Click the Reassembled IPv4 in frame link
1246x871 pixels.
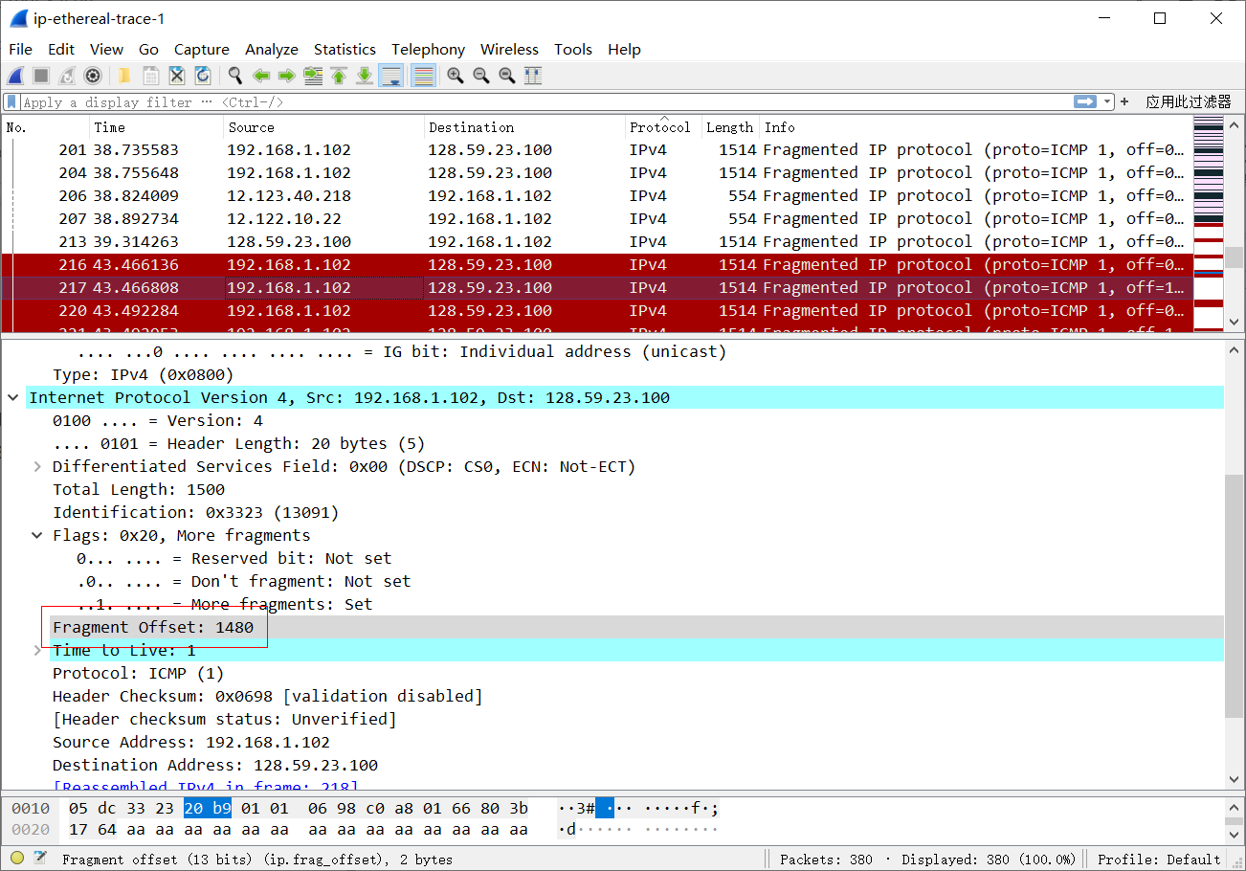click(x=206, y=786)
